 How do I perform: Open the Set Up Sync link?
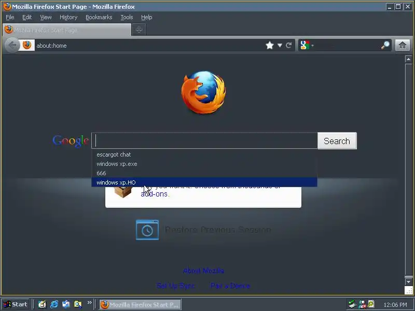(176, 286)
